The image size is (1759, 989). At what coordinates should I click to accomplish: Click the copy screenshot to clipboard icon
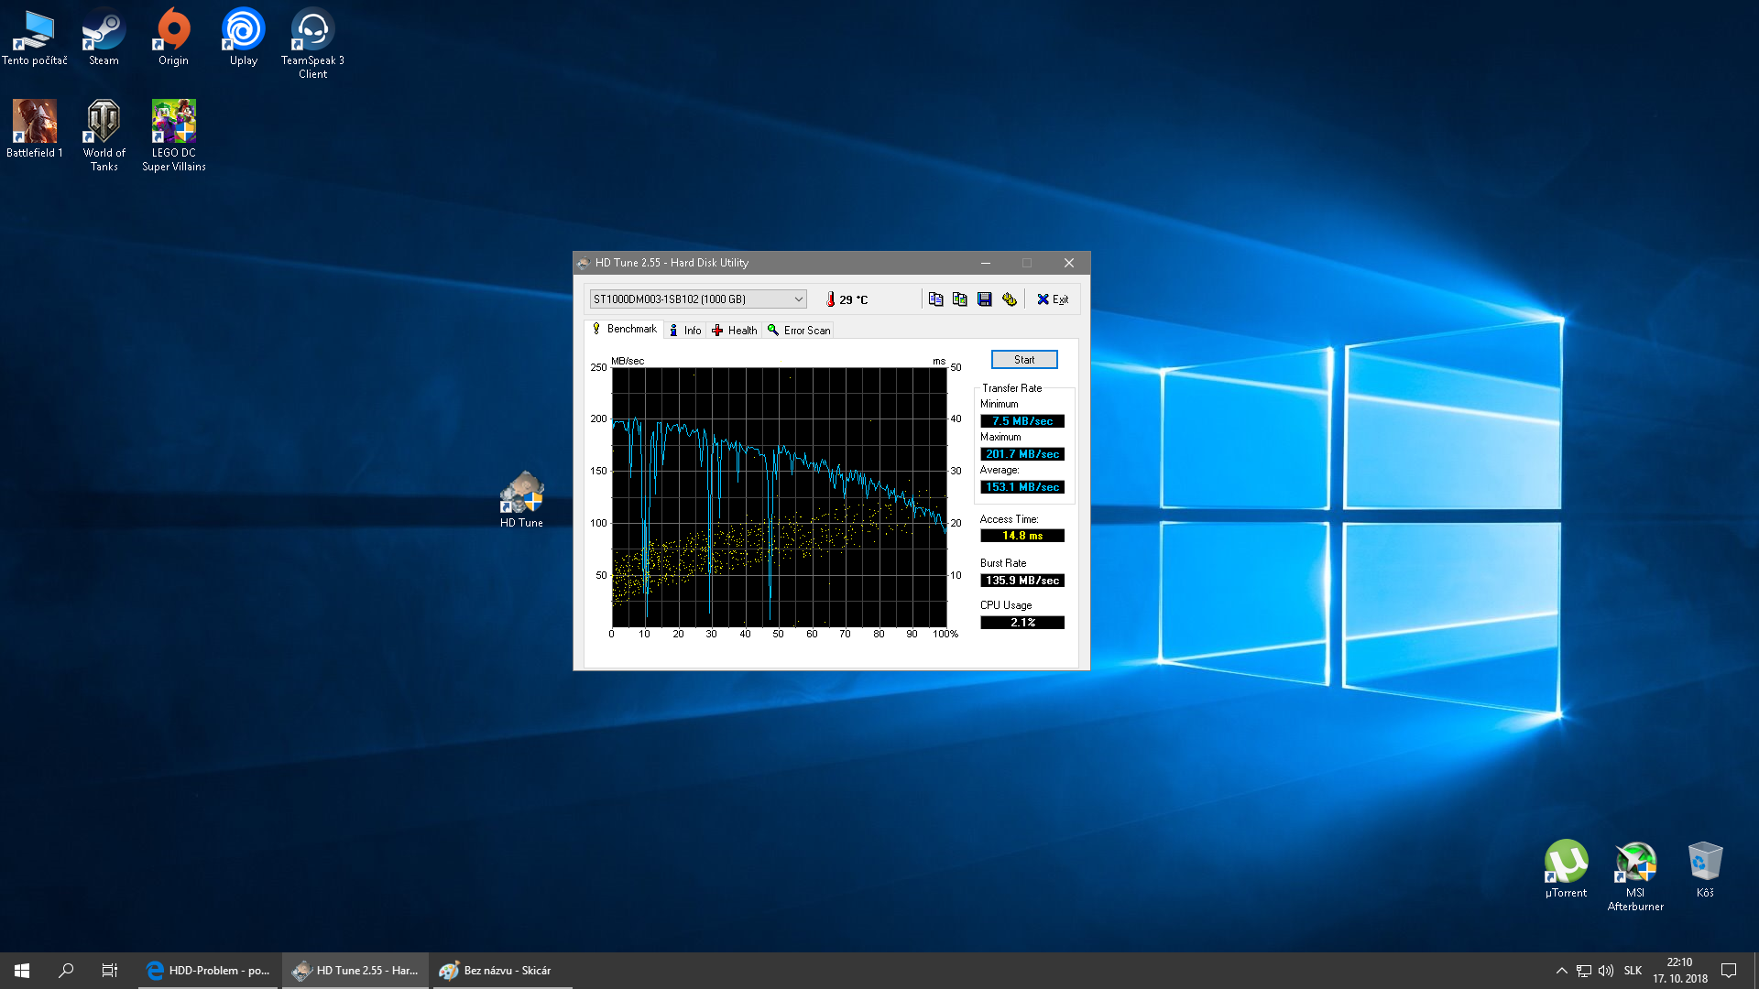pos(959,299)
